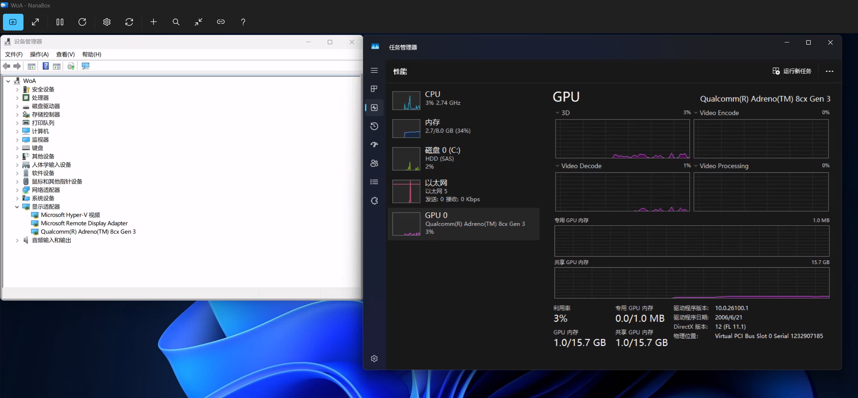Select the 系统设备 tree item
858x398 pixels.
point(43,198)
